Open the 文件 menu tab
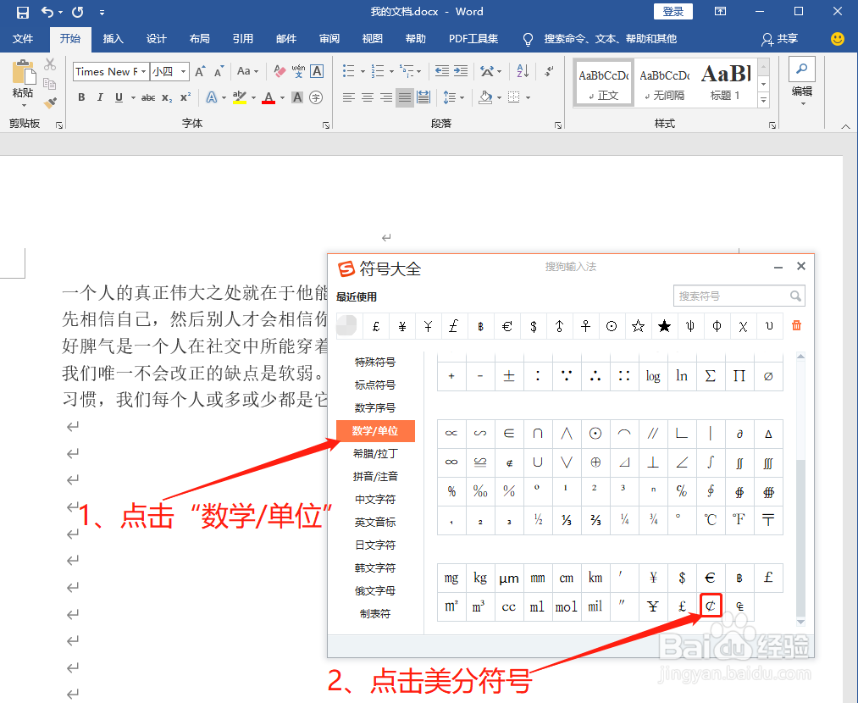This screenshot has height=703, width=858. 23,38
